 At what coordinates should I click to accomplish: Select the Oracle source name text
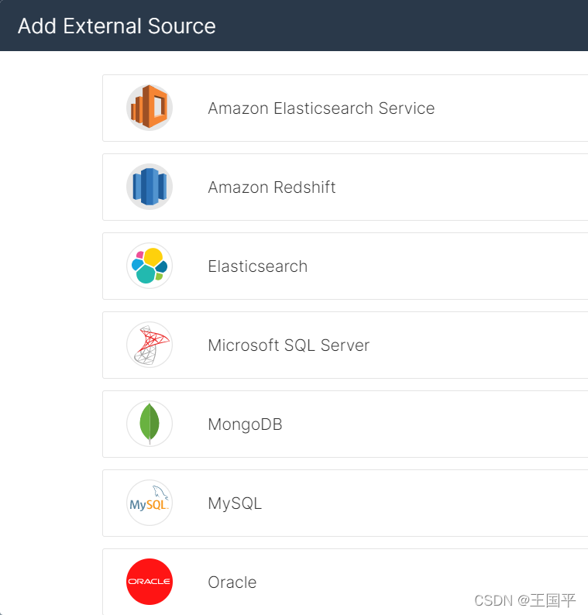point(232,582)
